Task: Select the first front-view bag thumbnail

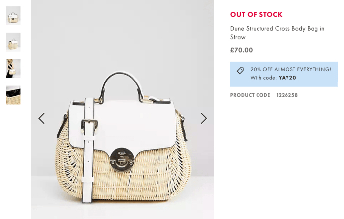Action: (x=13, y=16)
